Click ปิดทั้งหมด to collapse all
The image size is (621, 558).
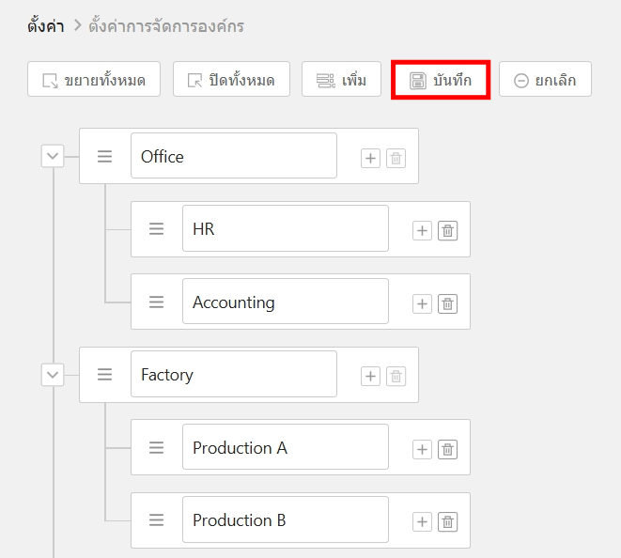pos(231,80)
